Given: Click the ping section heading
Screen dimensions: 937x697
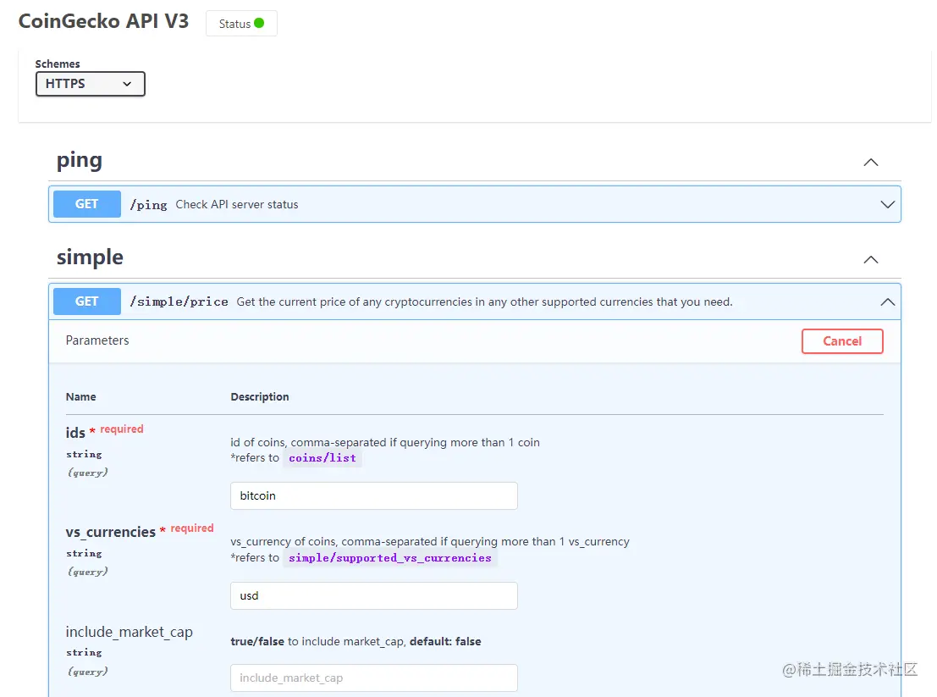Looking at the screenshot, I should (x=80, y=160).
